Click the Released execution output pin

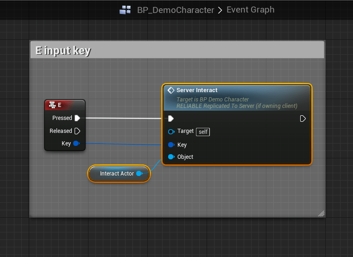pos(77,131)
